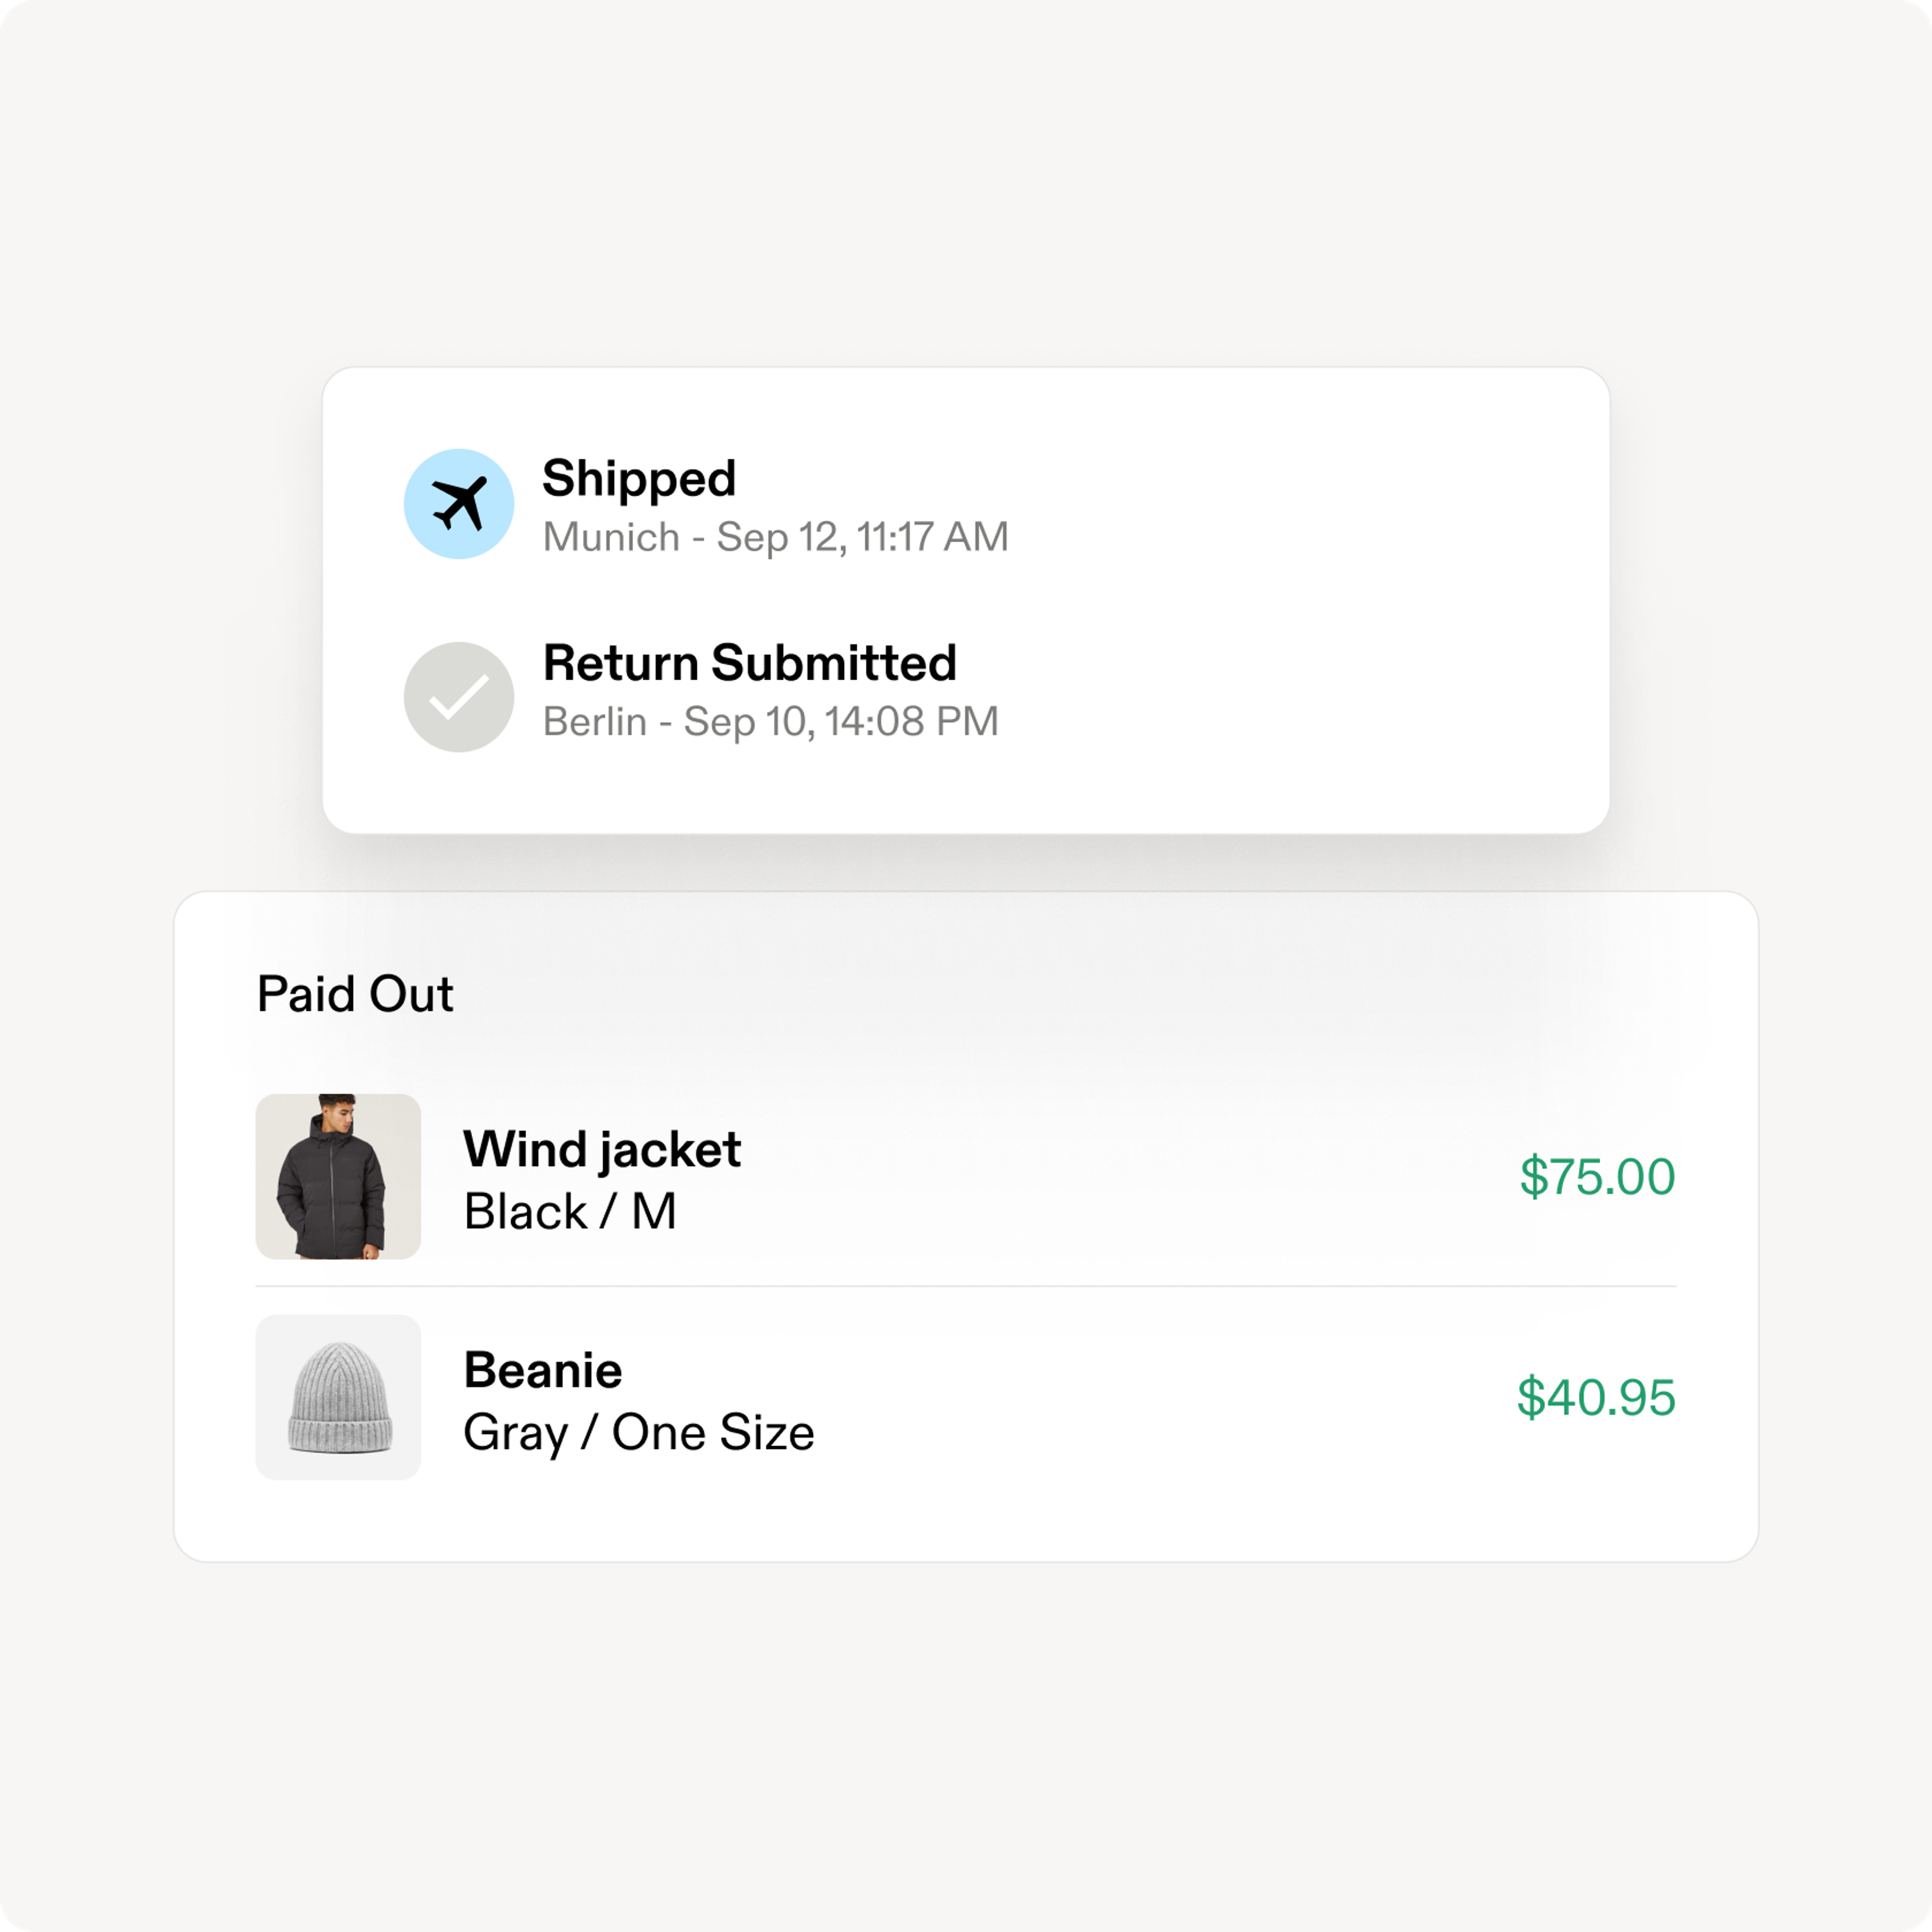Viewport: 1932px width, 1932px height.
Task: Click the $40.95 payout amount
Action: (1597, 1397)
